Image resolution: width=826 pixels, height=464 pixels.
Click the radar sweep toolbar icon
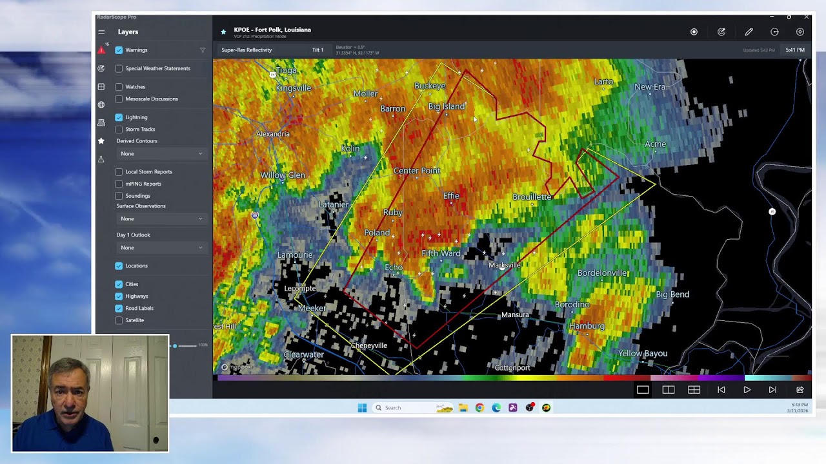click(721, 32)
